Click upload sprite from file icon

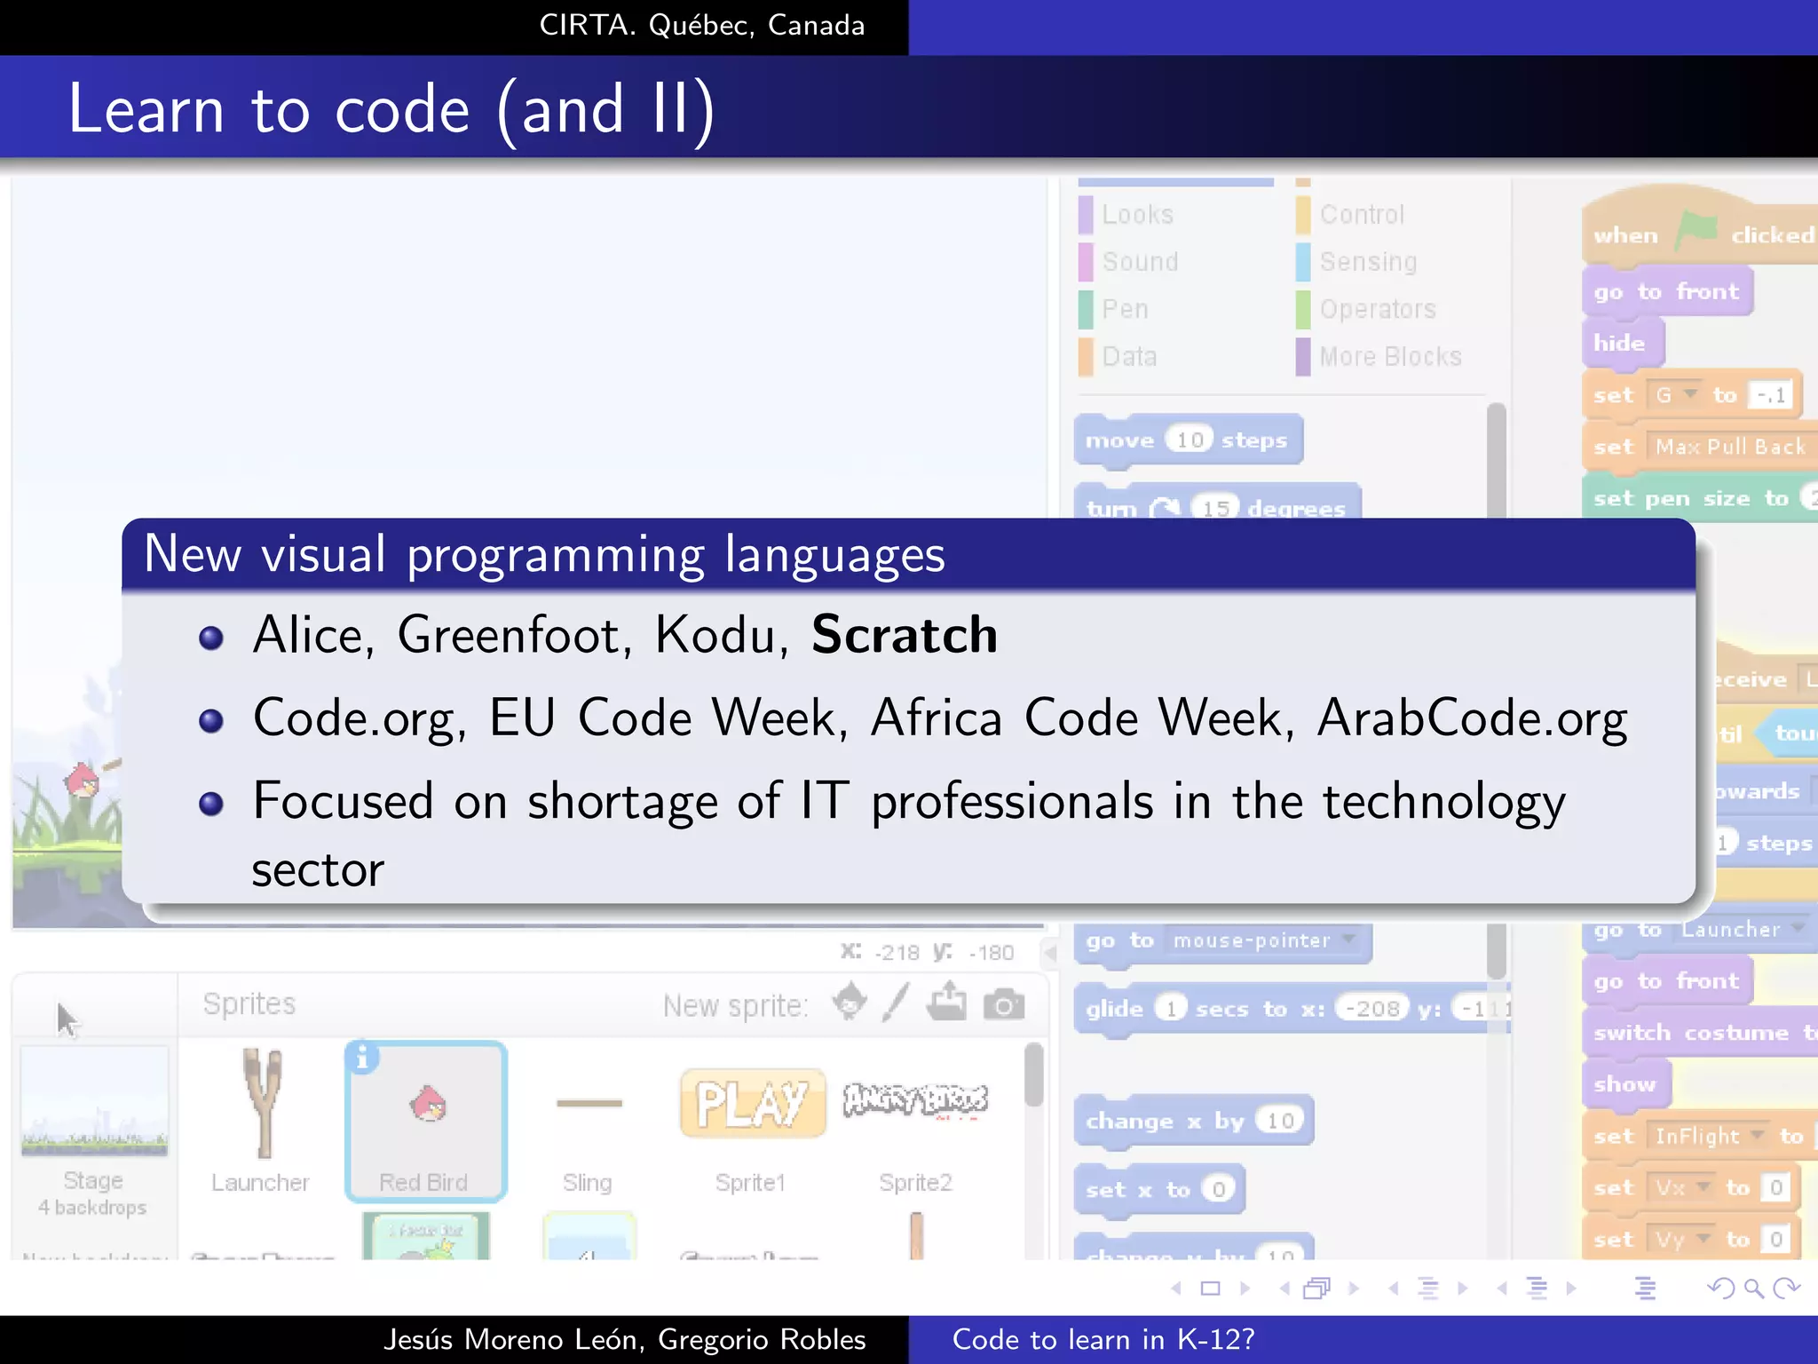click(x=947, y=1001)
